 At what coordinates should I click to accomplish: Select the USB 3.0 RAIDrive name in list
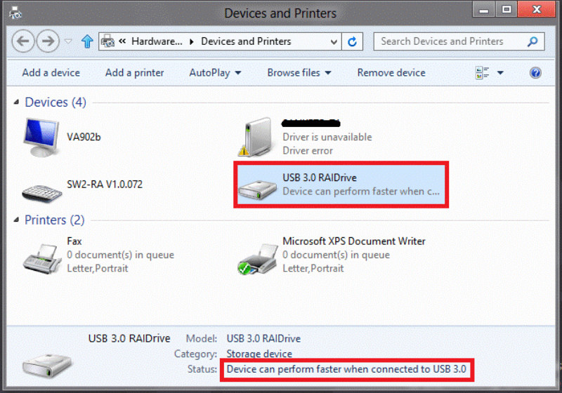[320, 178]
